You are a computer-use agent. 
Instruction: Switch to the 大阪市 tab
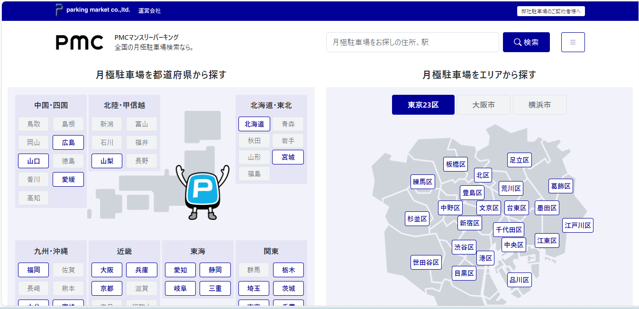[484, 105]
